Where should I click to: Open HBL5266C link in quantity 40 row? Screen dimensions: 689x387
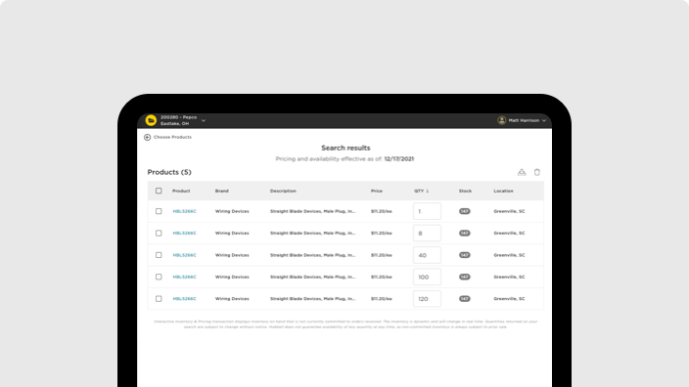[185, 255]
